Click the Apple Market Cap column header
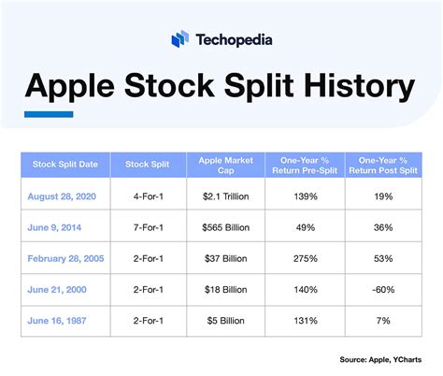443x376 pixels. click(x=226, y=165)
